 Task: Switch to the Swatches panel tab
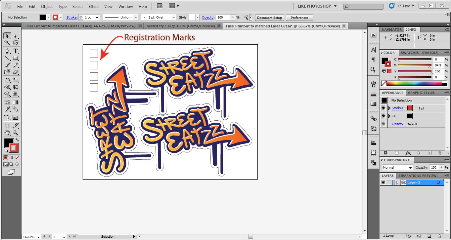[410, 53]
